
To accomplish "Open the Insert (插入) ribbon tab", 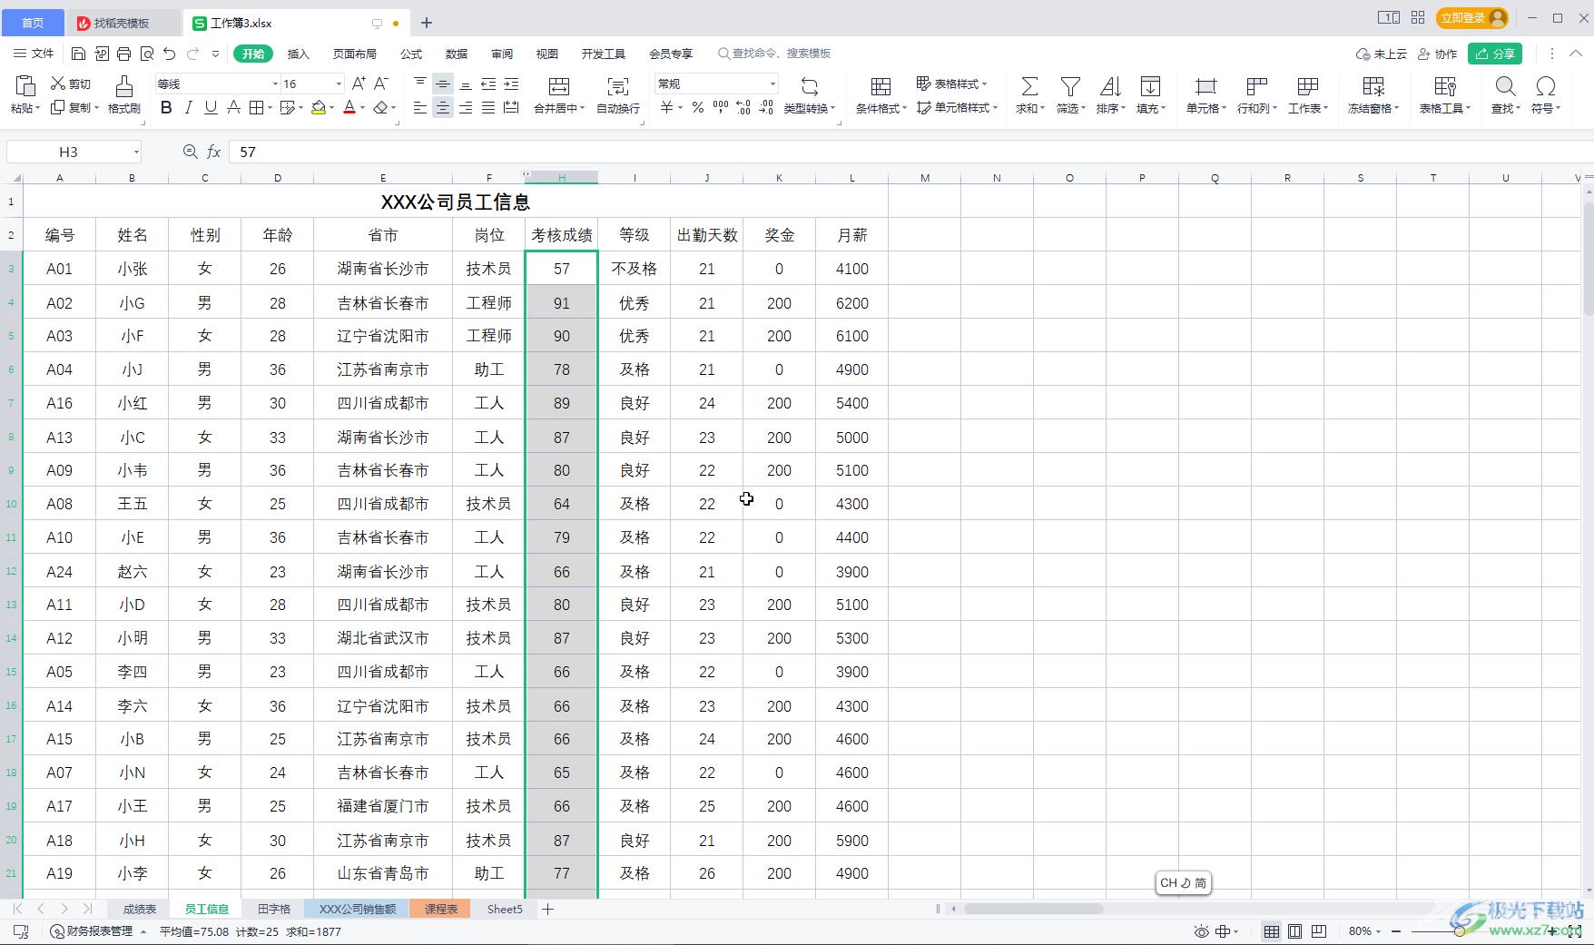I will tap(298, 54).
